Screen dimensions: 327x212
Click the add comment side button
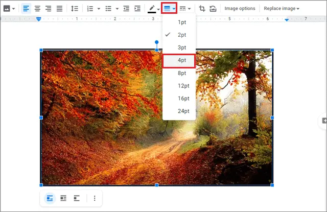coord(324,121)
